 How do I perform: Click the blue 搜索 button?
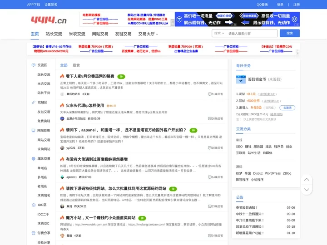click(x=290, y=33)
